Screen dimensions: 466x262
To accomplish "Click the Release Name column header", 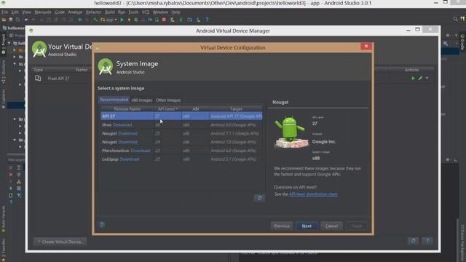I will click(x=127, y=108).
